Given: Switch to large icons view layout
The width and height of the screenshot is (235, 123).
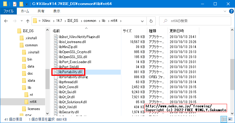Looking at the screenshot, I should click(230, 119).
